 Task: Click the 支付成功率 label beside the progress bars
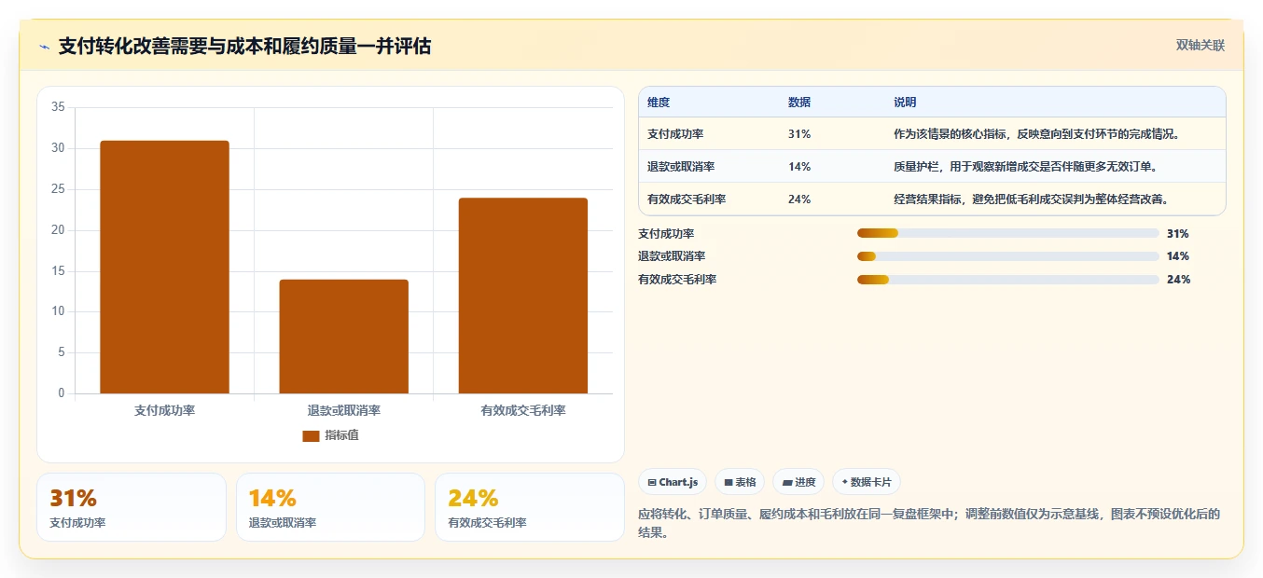tap(666, 234)
